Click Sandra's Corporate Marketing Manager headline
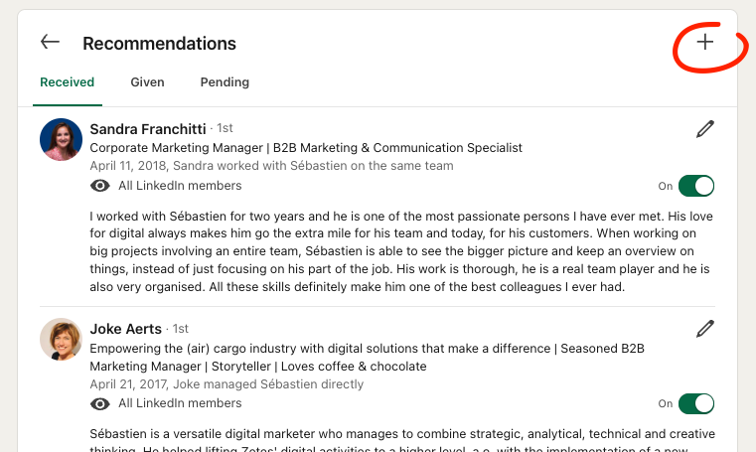Image resolution: width=756 pixels, height=452 pixels. (x=306, y=147)
